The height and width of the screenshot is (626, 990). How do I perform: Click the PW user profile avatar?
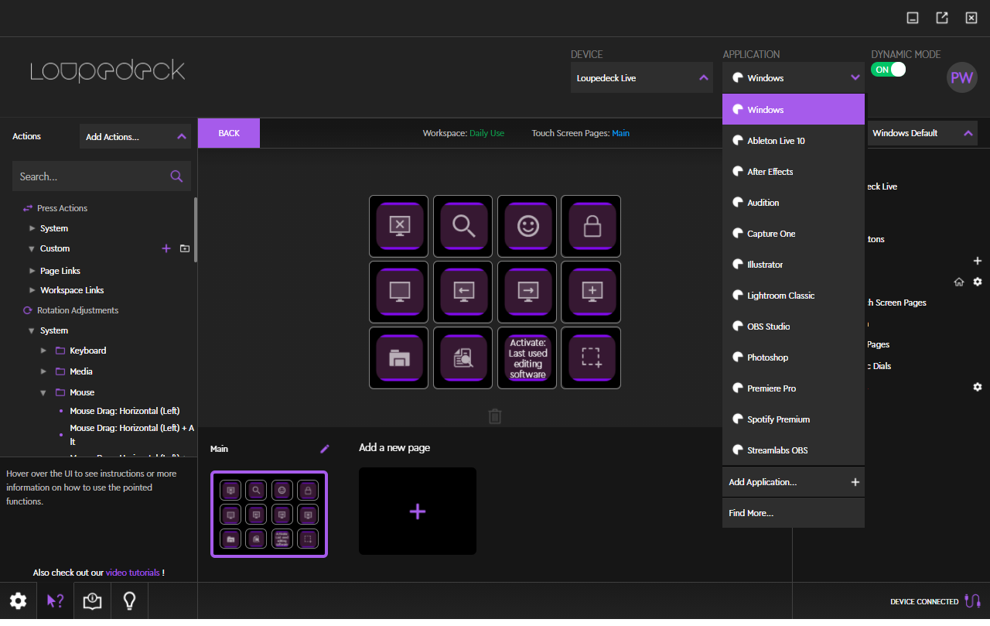[962, 77]
